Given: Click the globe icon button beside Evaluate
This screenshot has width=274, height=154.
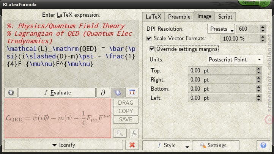Looking at the screenshot, I should tap(11, 93).
